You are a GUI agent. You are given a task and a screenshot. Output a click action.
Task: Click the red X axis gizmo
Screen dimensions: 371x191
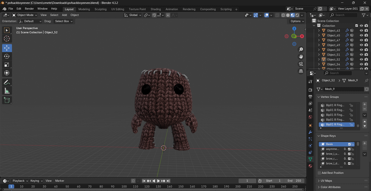[302, 36]
